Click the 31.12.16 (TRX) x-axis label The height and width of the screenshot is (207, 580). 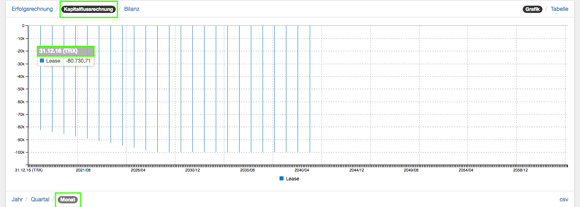29,170
